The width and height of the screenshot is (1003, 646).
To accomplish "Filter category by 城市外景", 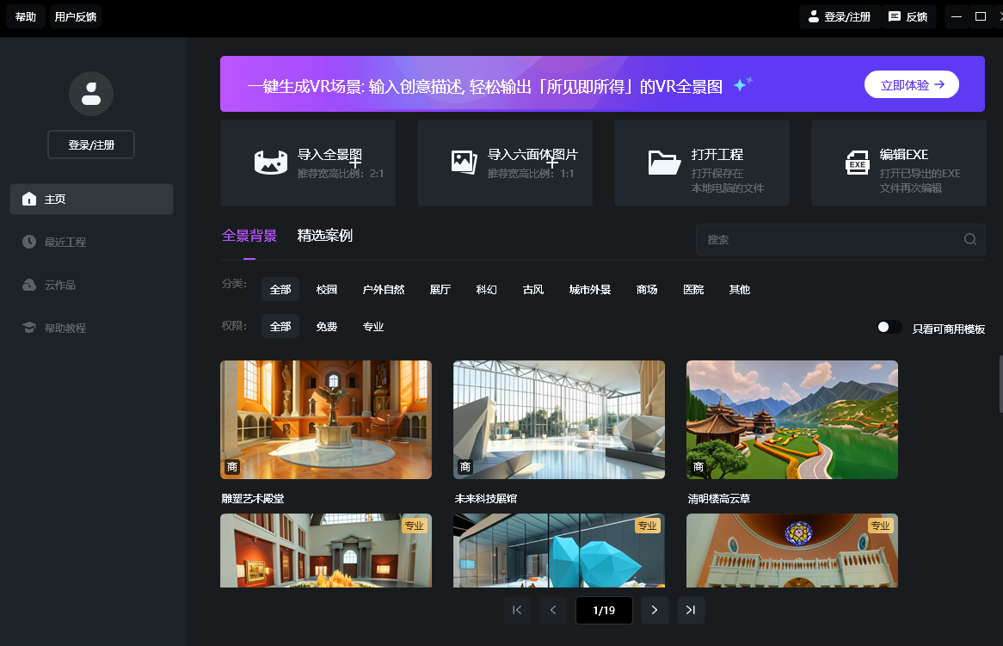I will (x=590, y=290).
